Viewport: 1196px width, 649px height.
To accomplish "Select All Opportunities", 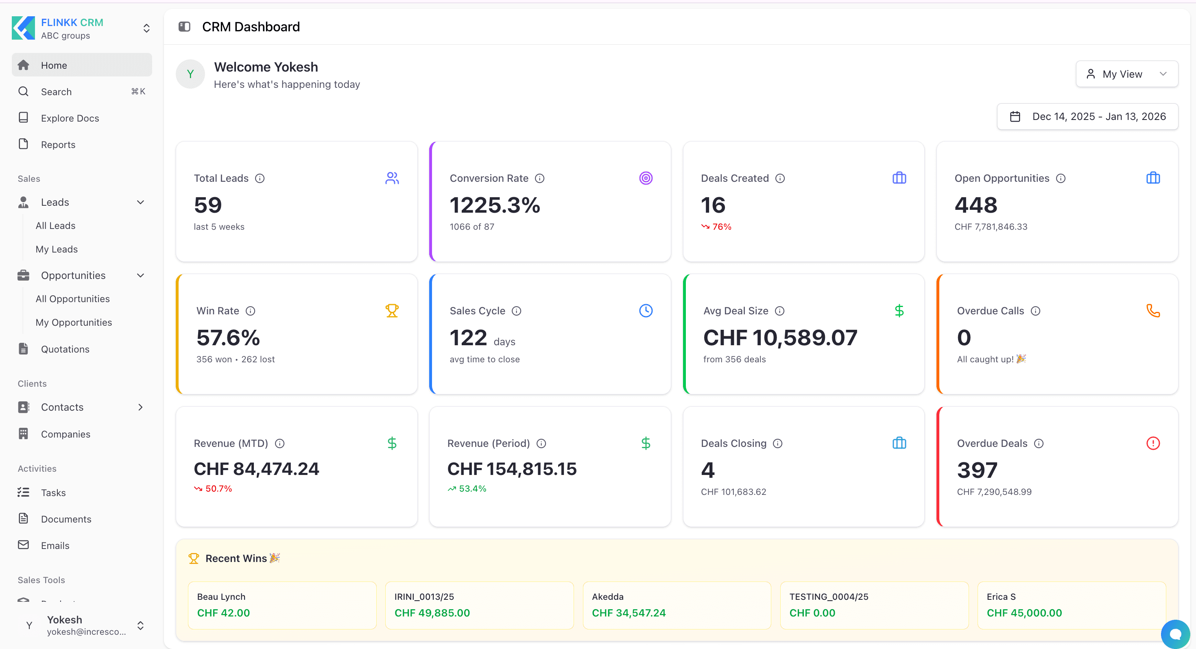I will 72,299.
